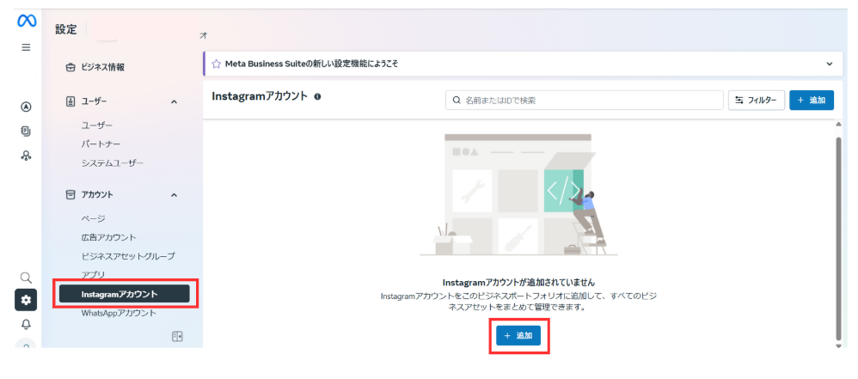Click the scrollbar up arrow
Screen dimensions: 858x379
pyautogui.click(x=838, y=124)
